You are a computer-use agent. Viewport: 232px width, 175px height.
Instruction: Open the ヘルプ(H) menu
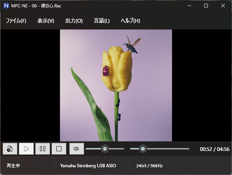pyautogui.click(x=130, y=21)
